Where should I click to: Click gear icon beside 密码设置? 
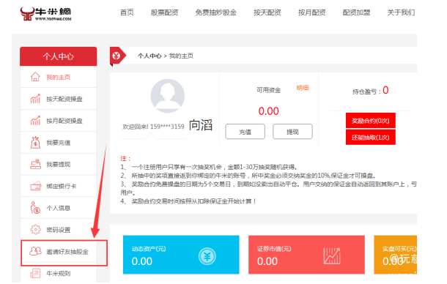pos(36,230)
